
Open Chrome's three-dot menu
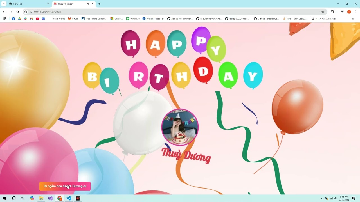[x=356, y=12]
